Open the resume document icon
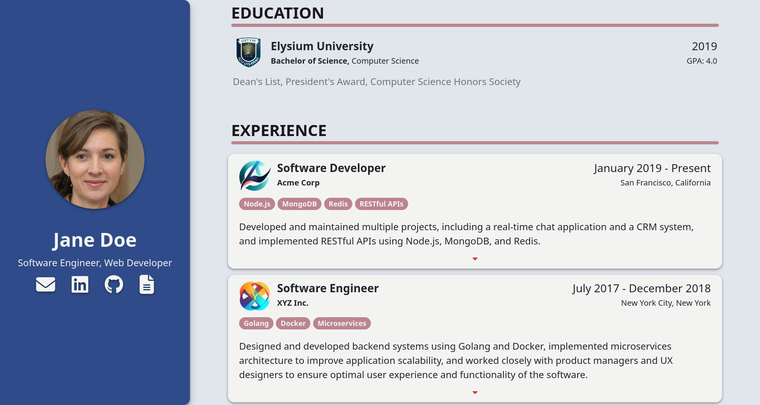Image resolution: width=760 pixels, height=405 pixels. click(x=146, y=284)
